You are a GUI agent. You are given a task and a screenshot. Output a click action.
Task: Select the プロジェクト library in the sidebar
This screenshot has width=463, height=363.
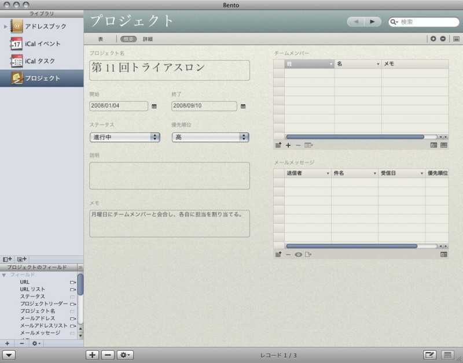pos(42,79)
